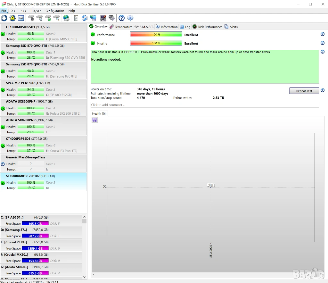Click the 'Click to add comment' field

[x=205, y=105]
